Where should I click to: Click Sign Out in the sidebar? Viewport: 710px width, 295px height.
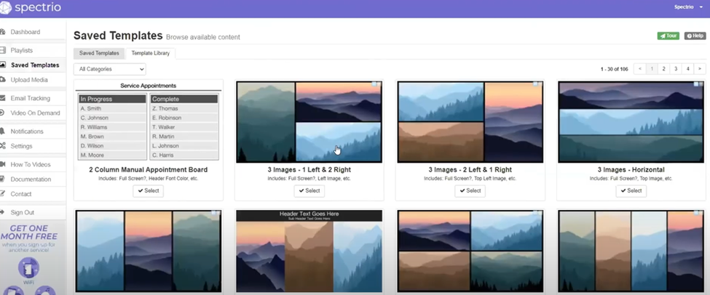tap(22, 212)
